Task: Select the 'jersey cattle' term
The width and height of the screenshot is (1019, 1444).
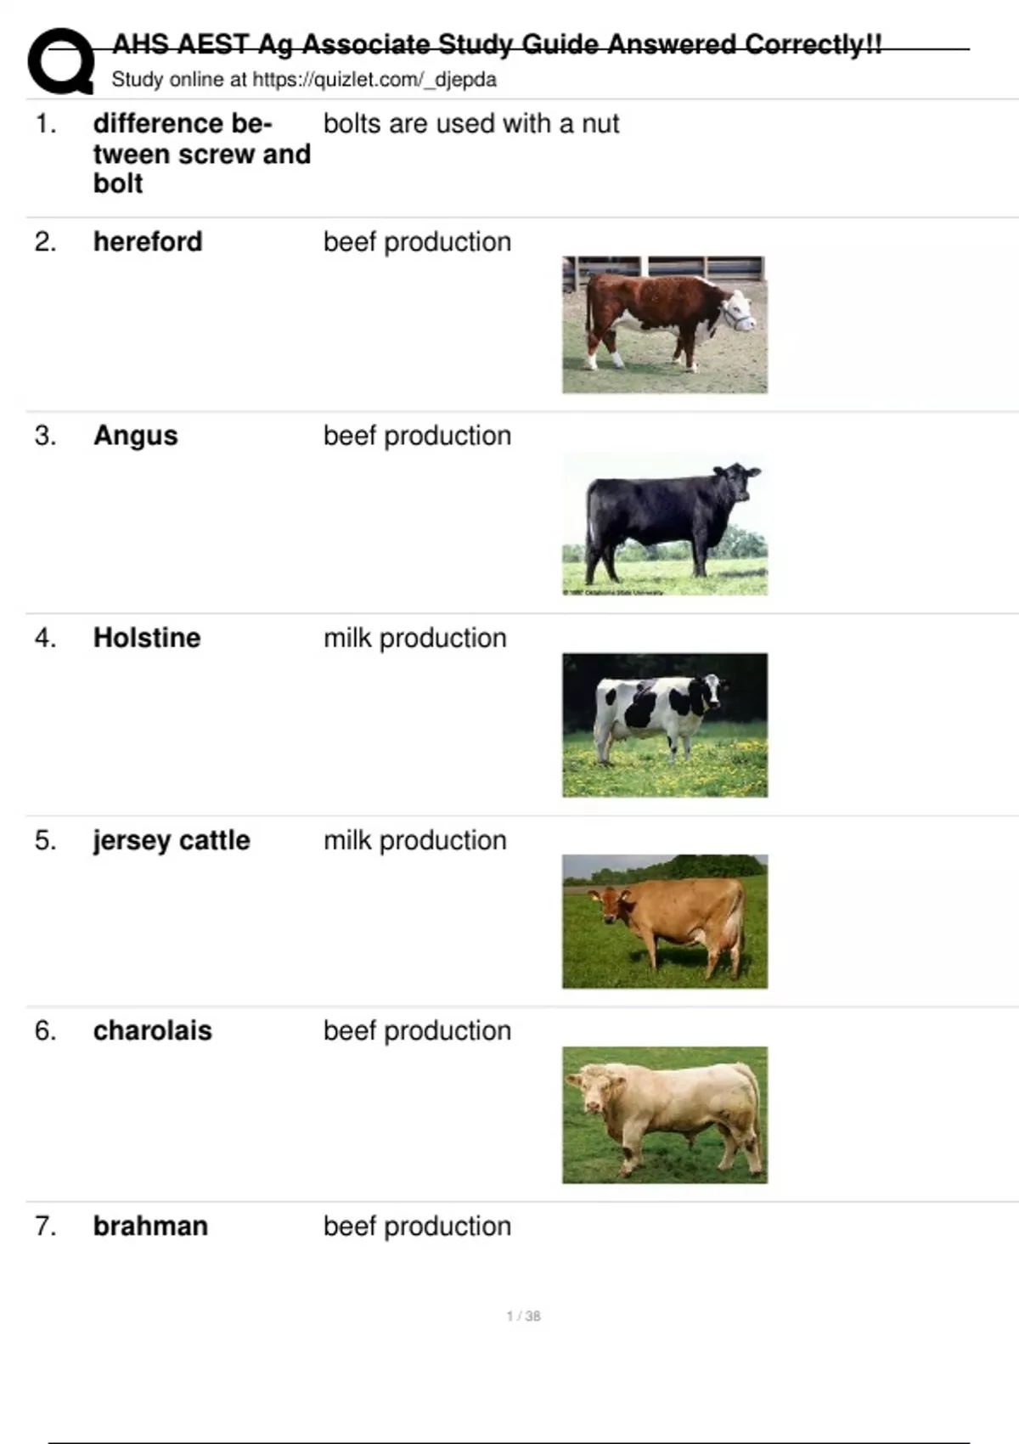Action: (172, 840)
